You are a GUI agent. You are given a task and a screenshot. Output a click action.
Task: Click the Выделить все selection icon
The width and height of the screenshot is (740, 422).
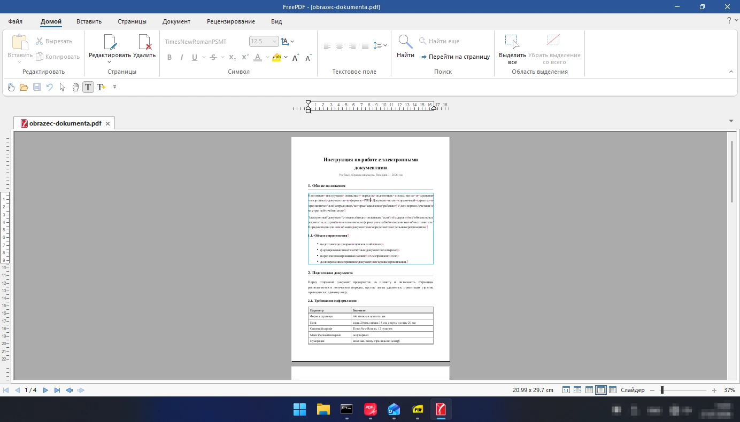pyautogui.click(x=512, y=42)
